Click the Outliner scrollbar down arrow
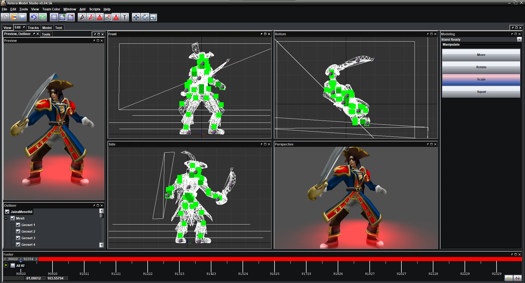 coord(101,245)
